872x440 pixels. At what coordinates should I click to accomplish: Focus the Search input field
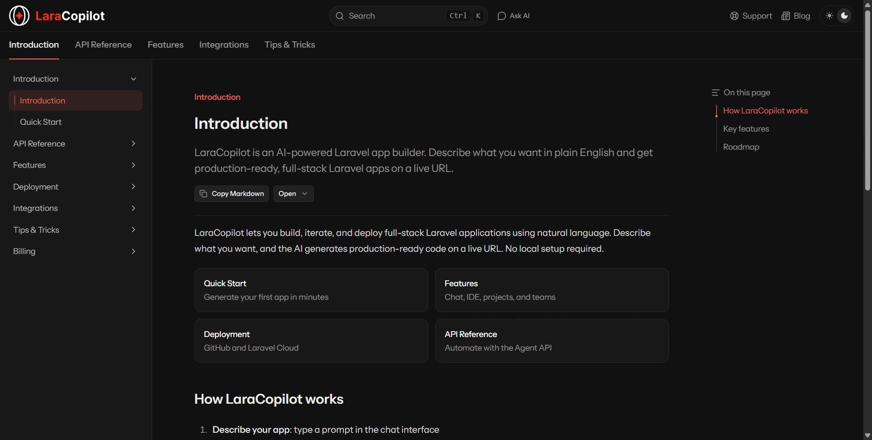[x=408, y=16]
